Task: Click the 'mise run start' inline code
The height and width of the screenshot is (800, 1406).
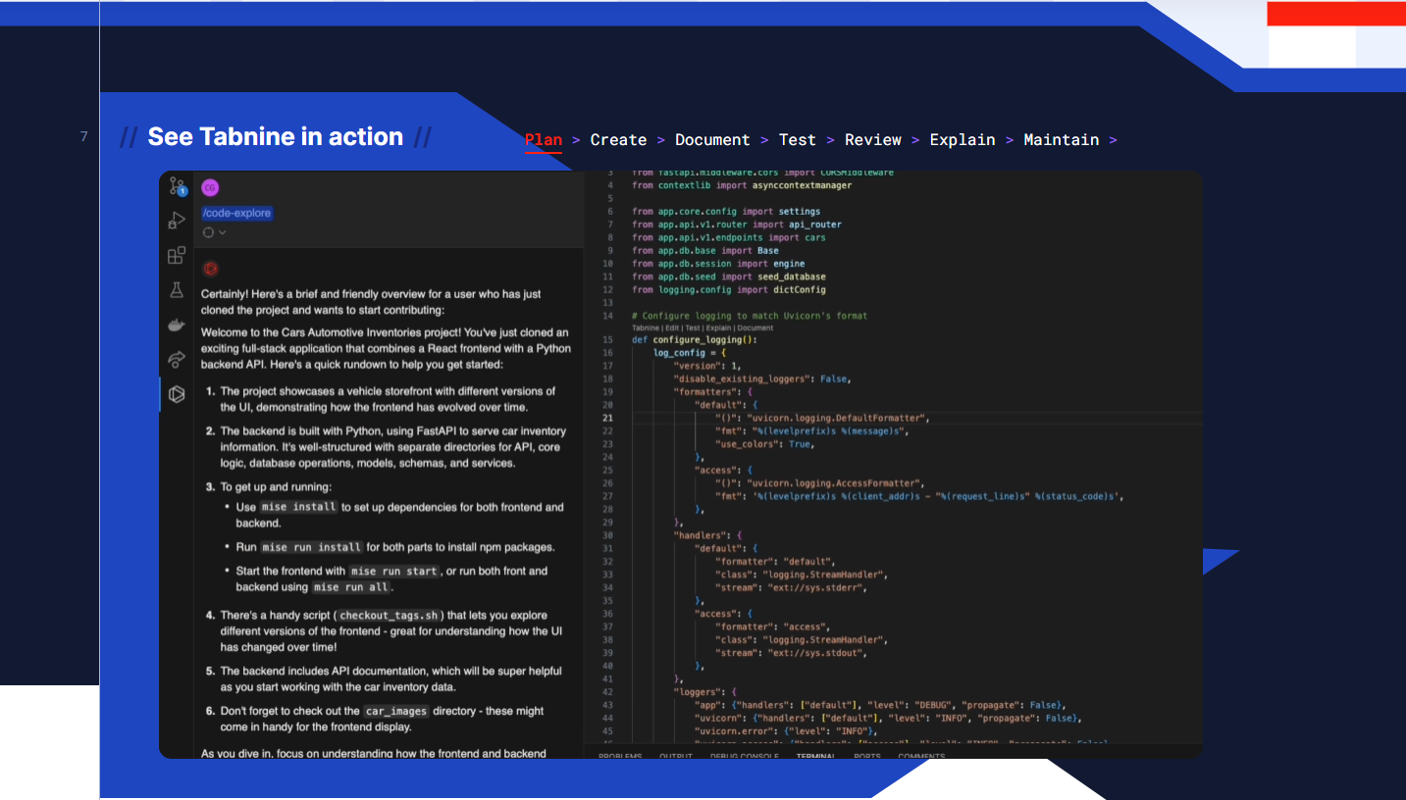Action: pos(394,571)
